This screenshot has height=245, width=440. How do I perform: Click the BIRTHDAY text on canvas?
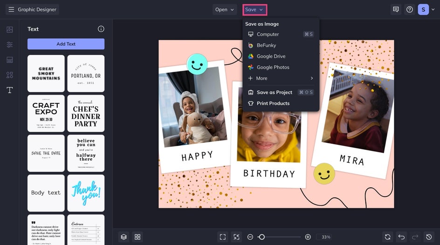pos(269,174)
